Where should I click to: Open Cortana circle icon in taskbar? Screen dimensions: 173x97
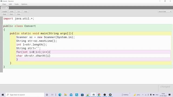[47, 95]
